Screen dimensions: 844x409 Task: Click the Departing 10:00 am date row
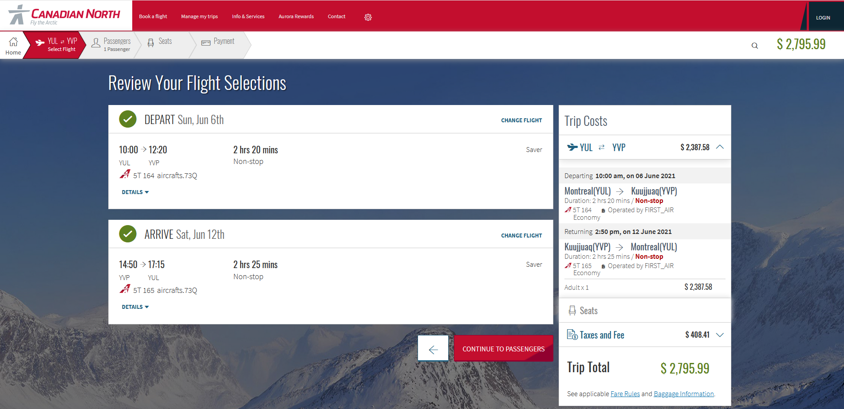[x=645, y=176]
